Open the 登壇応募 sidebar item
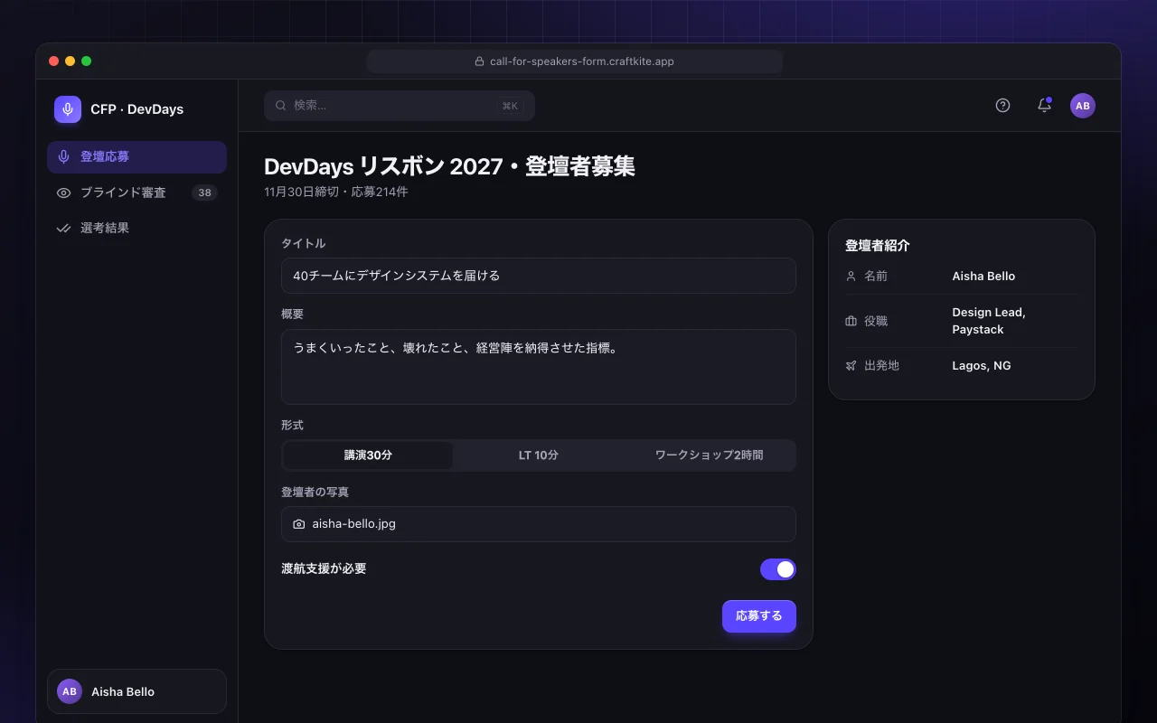This screenshot has width=1157, height=723. pyautogui.click(x=136, y=156)
